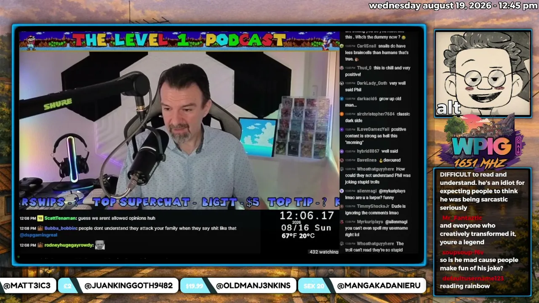
Task: Click the 12:06.17 clock readout
Action: 307,216
